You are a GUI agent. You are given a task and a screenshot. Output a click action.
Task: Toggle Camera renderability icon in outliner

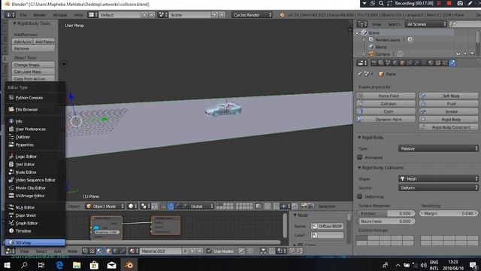(473, 54)
